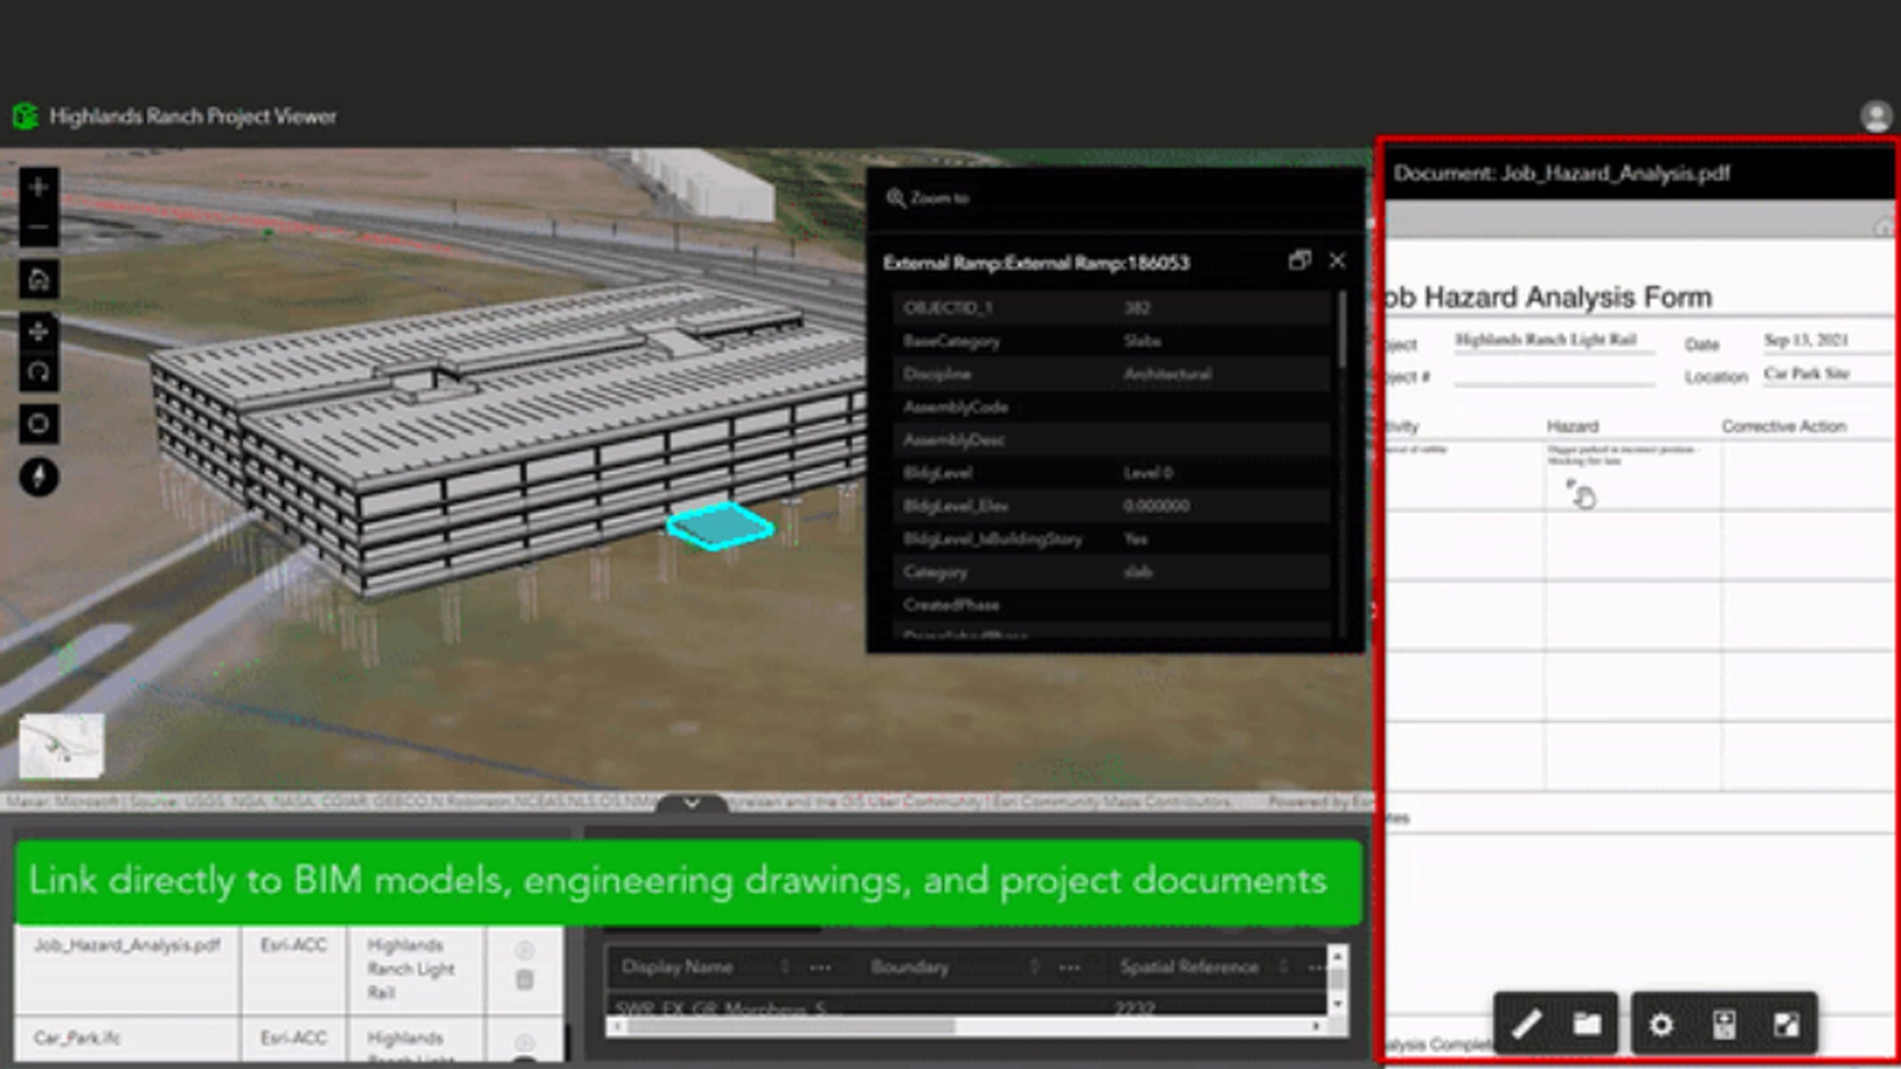Screen dimensions: 1901x1069
Task: Open the Spatial Reference column ellipsis menu
Action: point(1317,967)
